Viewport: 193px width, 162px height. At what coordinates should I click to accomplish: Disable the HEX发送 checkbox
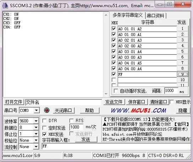tap(44, 134)
